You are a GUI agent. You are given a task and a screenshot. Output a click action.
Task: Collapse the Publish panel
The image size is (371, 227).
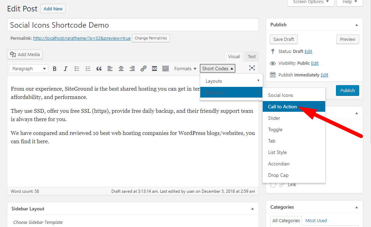tap(356, 25)
